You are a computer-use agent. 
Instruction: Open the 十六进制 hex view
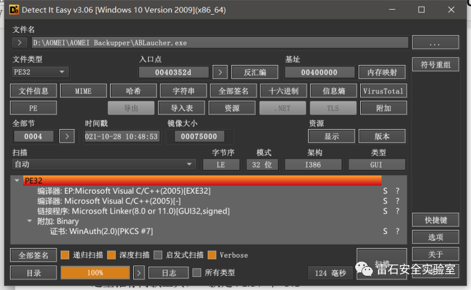click(x=283, y=91)
